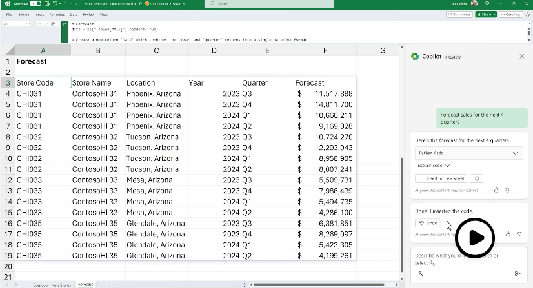Screen dimensions: 533x288
Task: Click the Enter checkmark in formula bar
Action: [x=46, y=24]
